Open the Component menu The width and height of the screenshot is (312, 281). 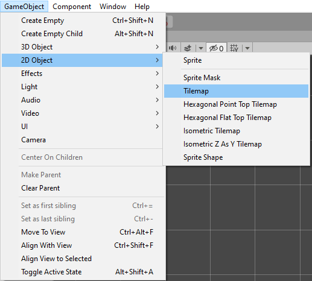tap(72, 7)
